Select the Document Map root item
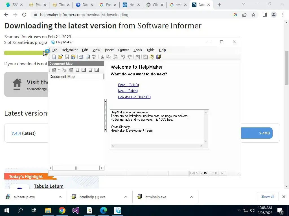This screenshot has height=216, width=289. coord(62,76)
